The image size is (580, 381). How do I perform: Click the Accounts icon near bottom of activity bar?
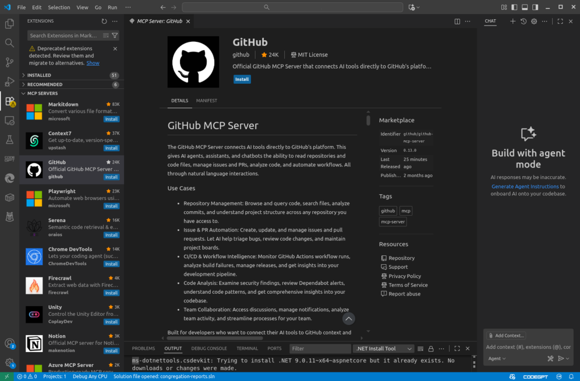click(9, 344)
